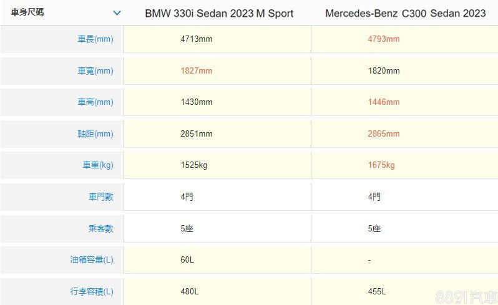Click the 車長(mm) row label

pyautogui.click(x=95, y=39)
